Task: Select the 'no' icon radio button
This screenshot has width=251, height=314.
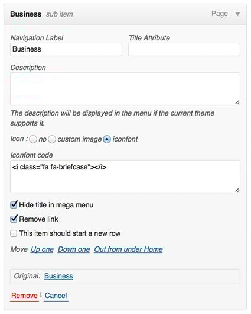Action: pyautogui.click(x=33, y=139)
